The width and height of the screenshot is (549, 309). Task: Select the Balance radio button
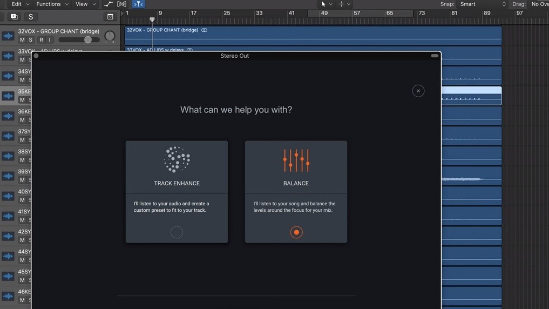point(296,232)
